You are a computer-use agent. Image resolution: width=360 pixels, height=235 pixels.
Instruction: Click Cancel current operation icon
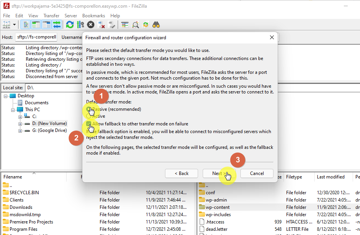[x=91, y=25]
